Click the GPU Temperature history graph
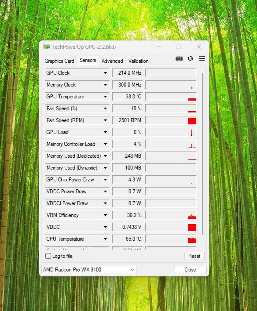This screenshot has height=311, width=257. [171, 97]
